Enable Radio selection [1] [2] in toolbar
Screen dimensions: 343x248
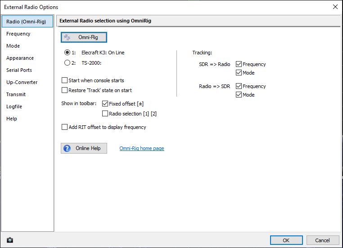click(x=105, y=114)
